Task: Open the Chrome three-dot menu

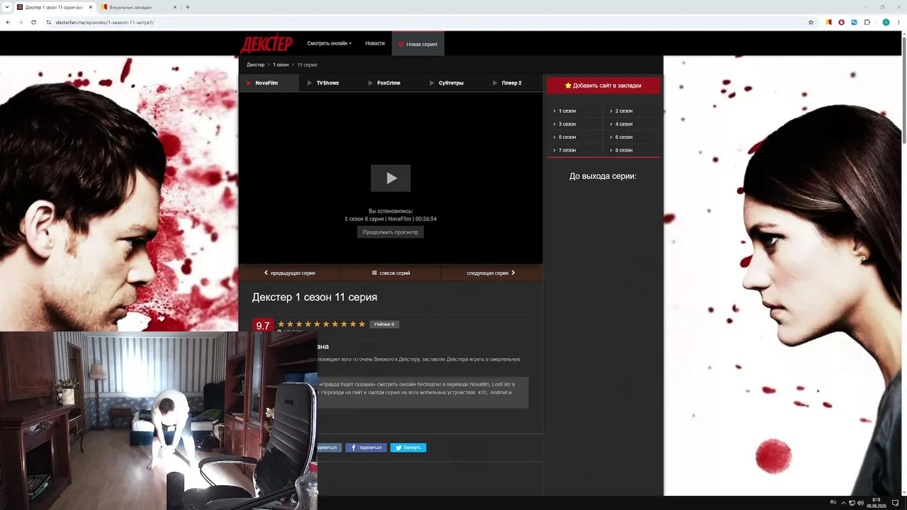Action: (898, 22)
